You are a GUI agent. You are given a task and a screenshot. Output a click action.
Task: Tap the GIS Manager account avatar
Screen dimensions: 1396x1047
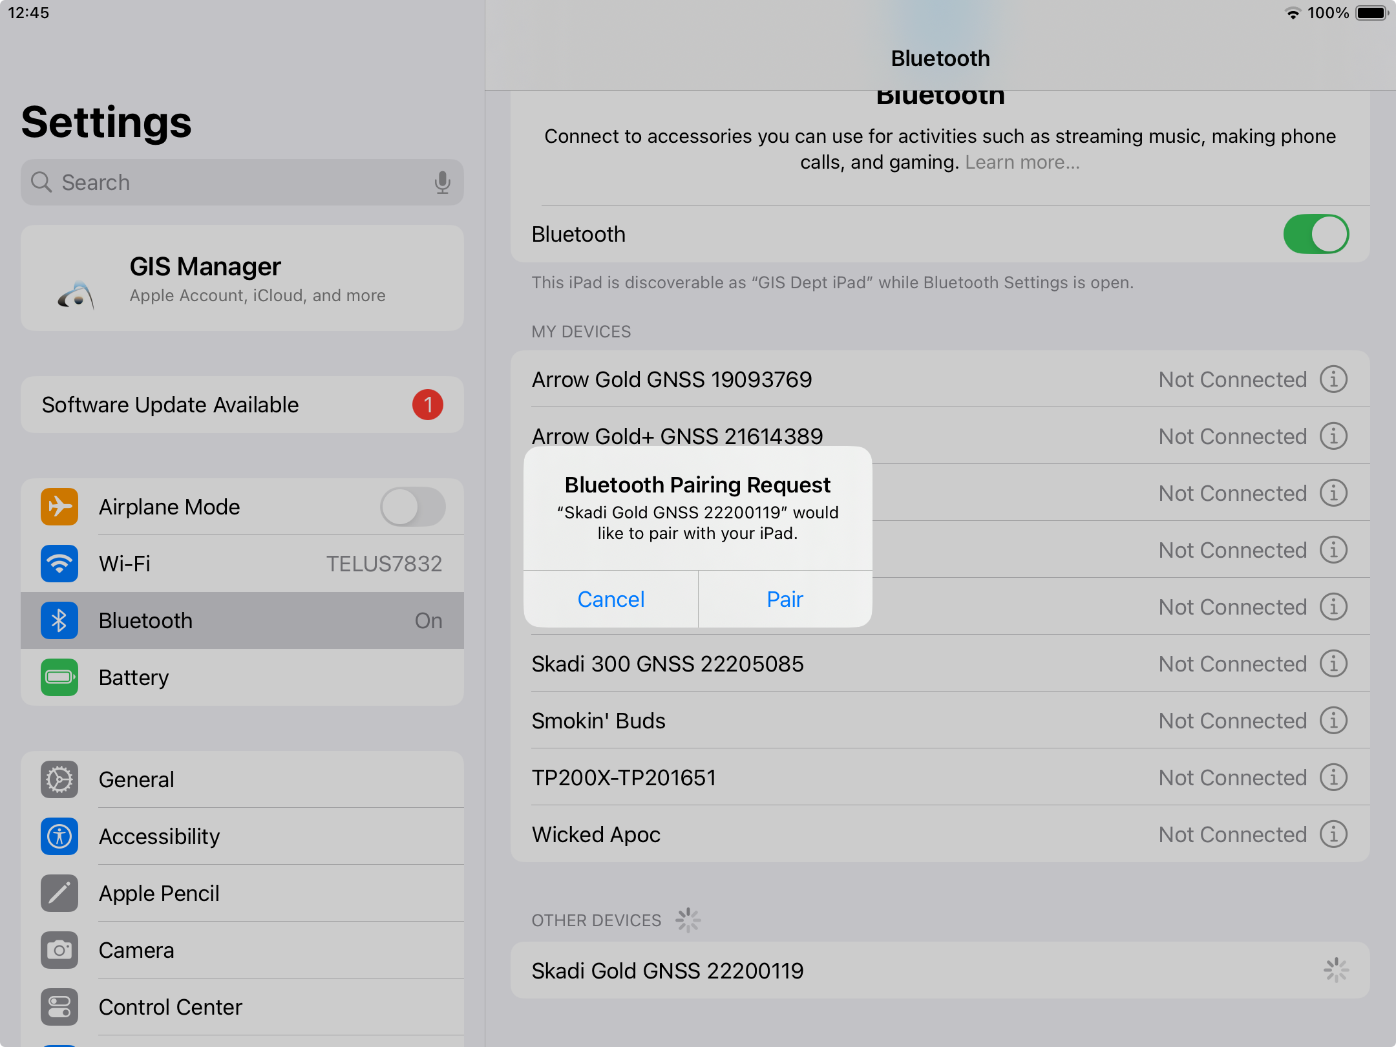(76, 295)
